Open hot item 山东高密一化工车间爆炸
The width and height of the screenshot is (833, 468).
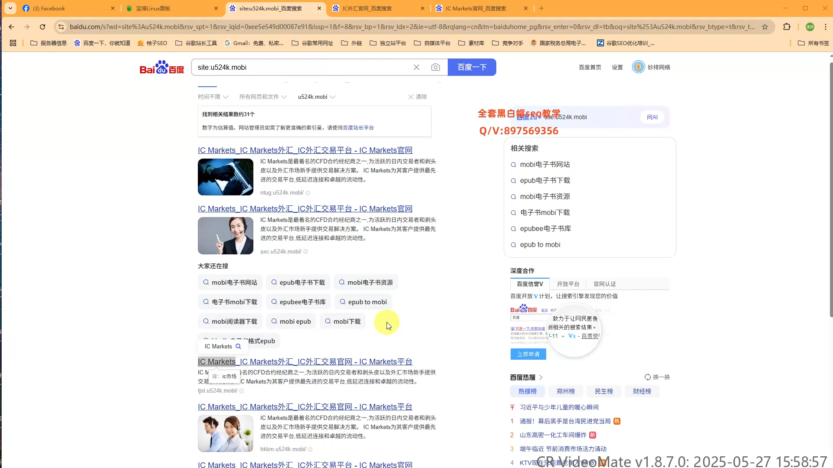point(553,435)
